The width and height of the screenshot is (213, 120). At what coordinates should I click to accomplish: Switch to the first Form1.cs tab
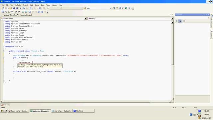click(x=6, y=15)
